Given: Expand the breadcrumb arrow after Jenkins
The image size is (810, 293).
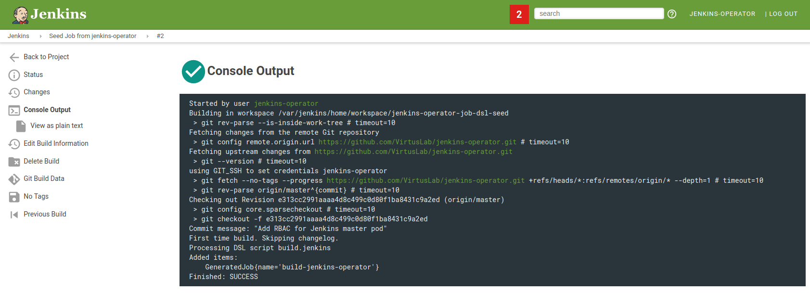Looking at the screenshot, I should point(40,36).
